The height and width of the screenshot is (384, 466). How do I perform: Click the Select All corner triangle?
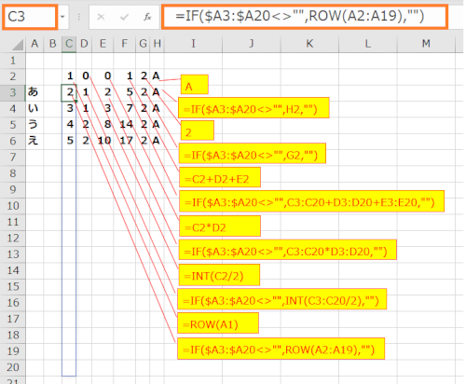18,45
